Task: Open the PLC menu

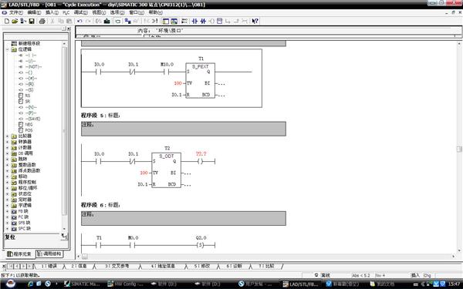Action: click(x=66, y=12)
